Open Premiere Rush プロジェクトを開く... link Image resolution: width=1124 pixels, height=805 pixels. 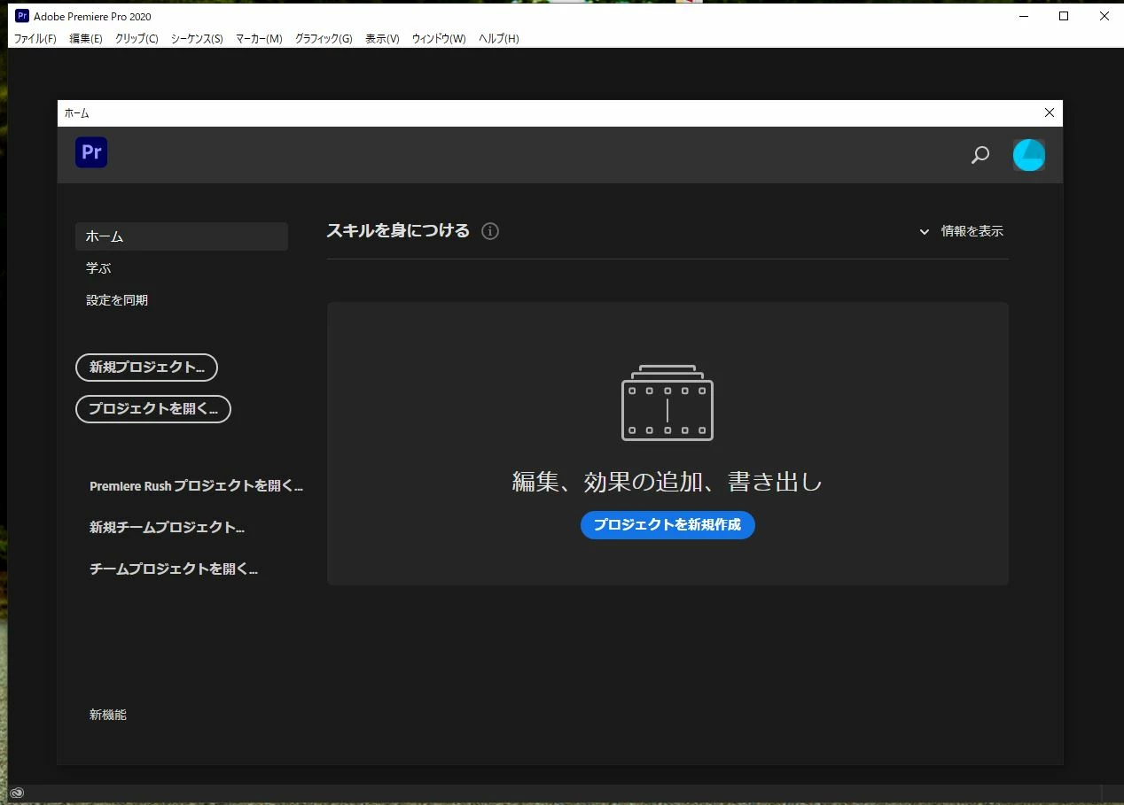[196, 486]
